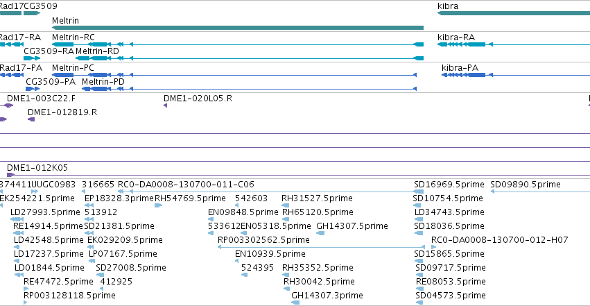Open the DME1-012K05 feature label

37,167
